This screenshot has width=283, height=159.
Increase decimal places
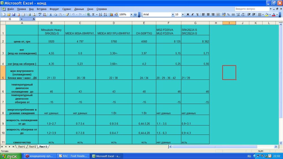click(238, 15)
